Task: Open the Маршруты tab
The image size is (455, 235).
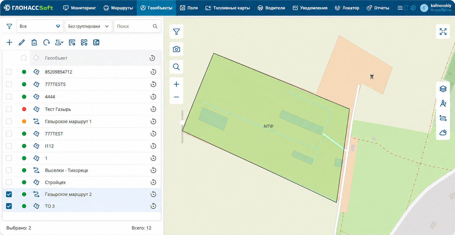Action: [118, 8]
